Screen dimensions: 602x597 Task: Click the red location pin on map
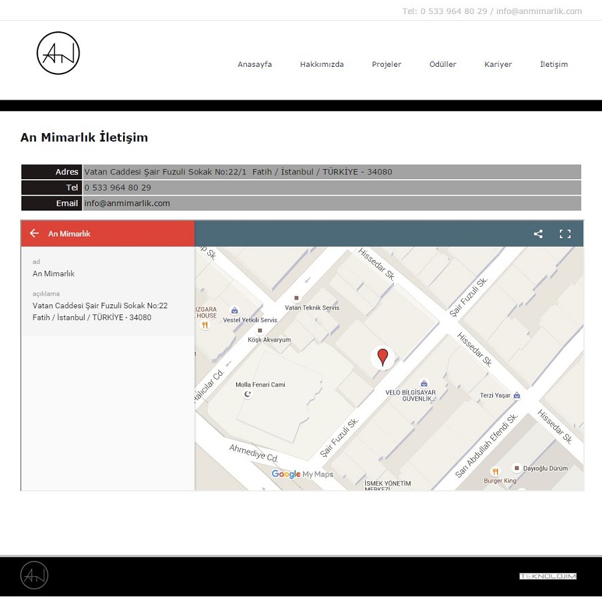(383, 357)
